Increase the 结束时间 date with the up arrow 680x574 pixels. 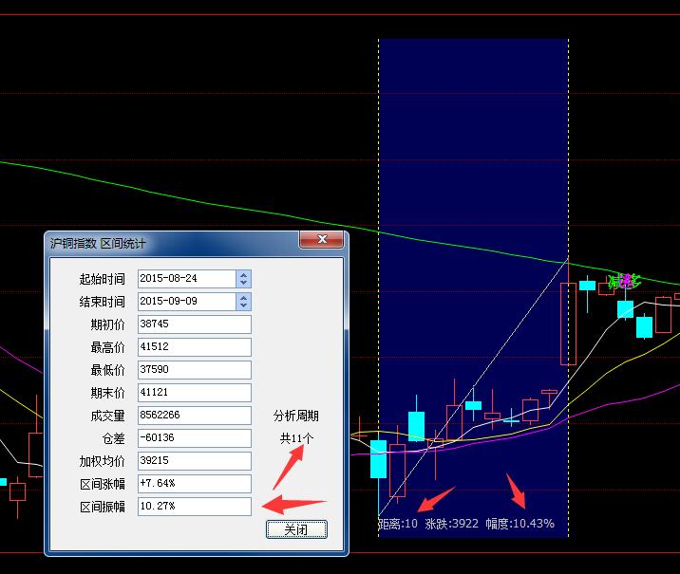[x=244, y=297]
